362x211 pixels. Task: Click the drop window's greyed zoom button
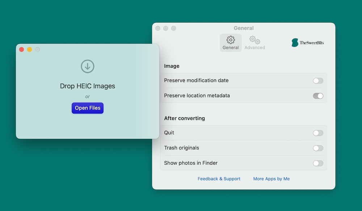point(37,49)
